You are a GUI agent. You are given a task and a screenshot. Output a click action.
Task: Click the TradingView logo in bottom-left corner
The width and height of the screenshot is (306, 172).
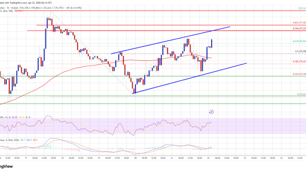(x=7, y=166)
